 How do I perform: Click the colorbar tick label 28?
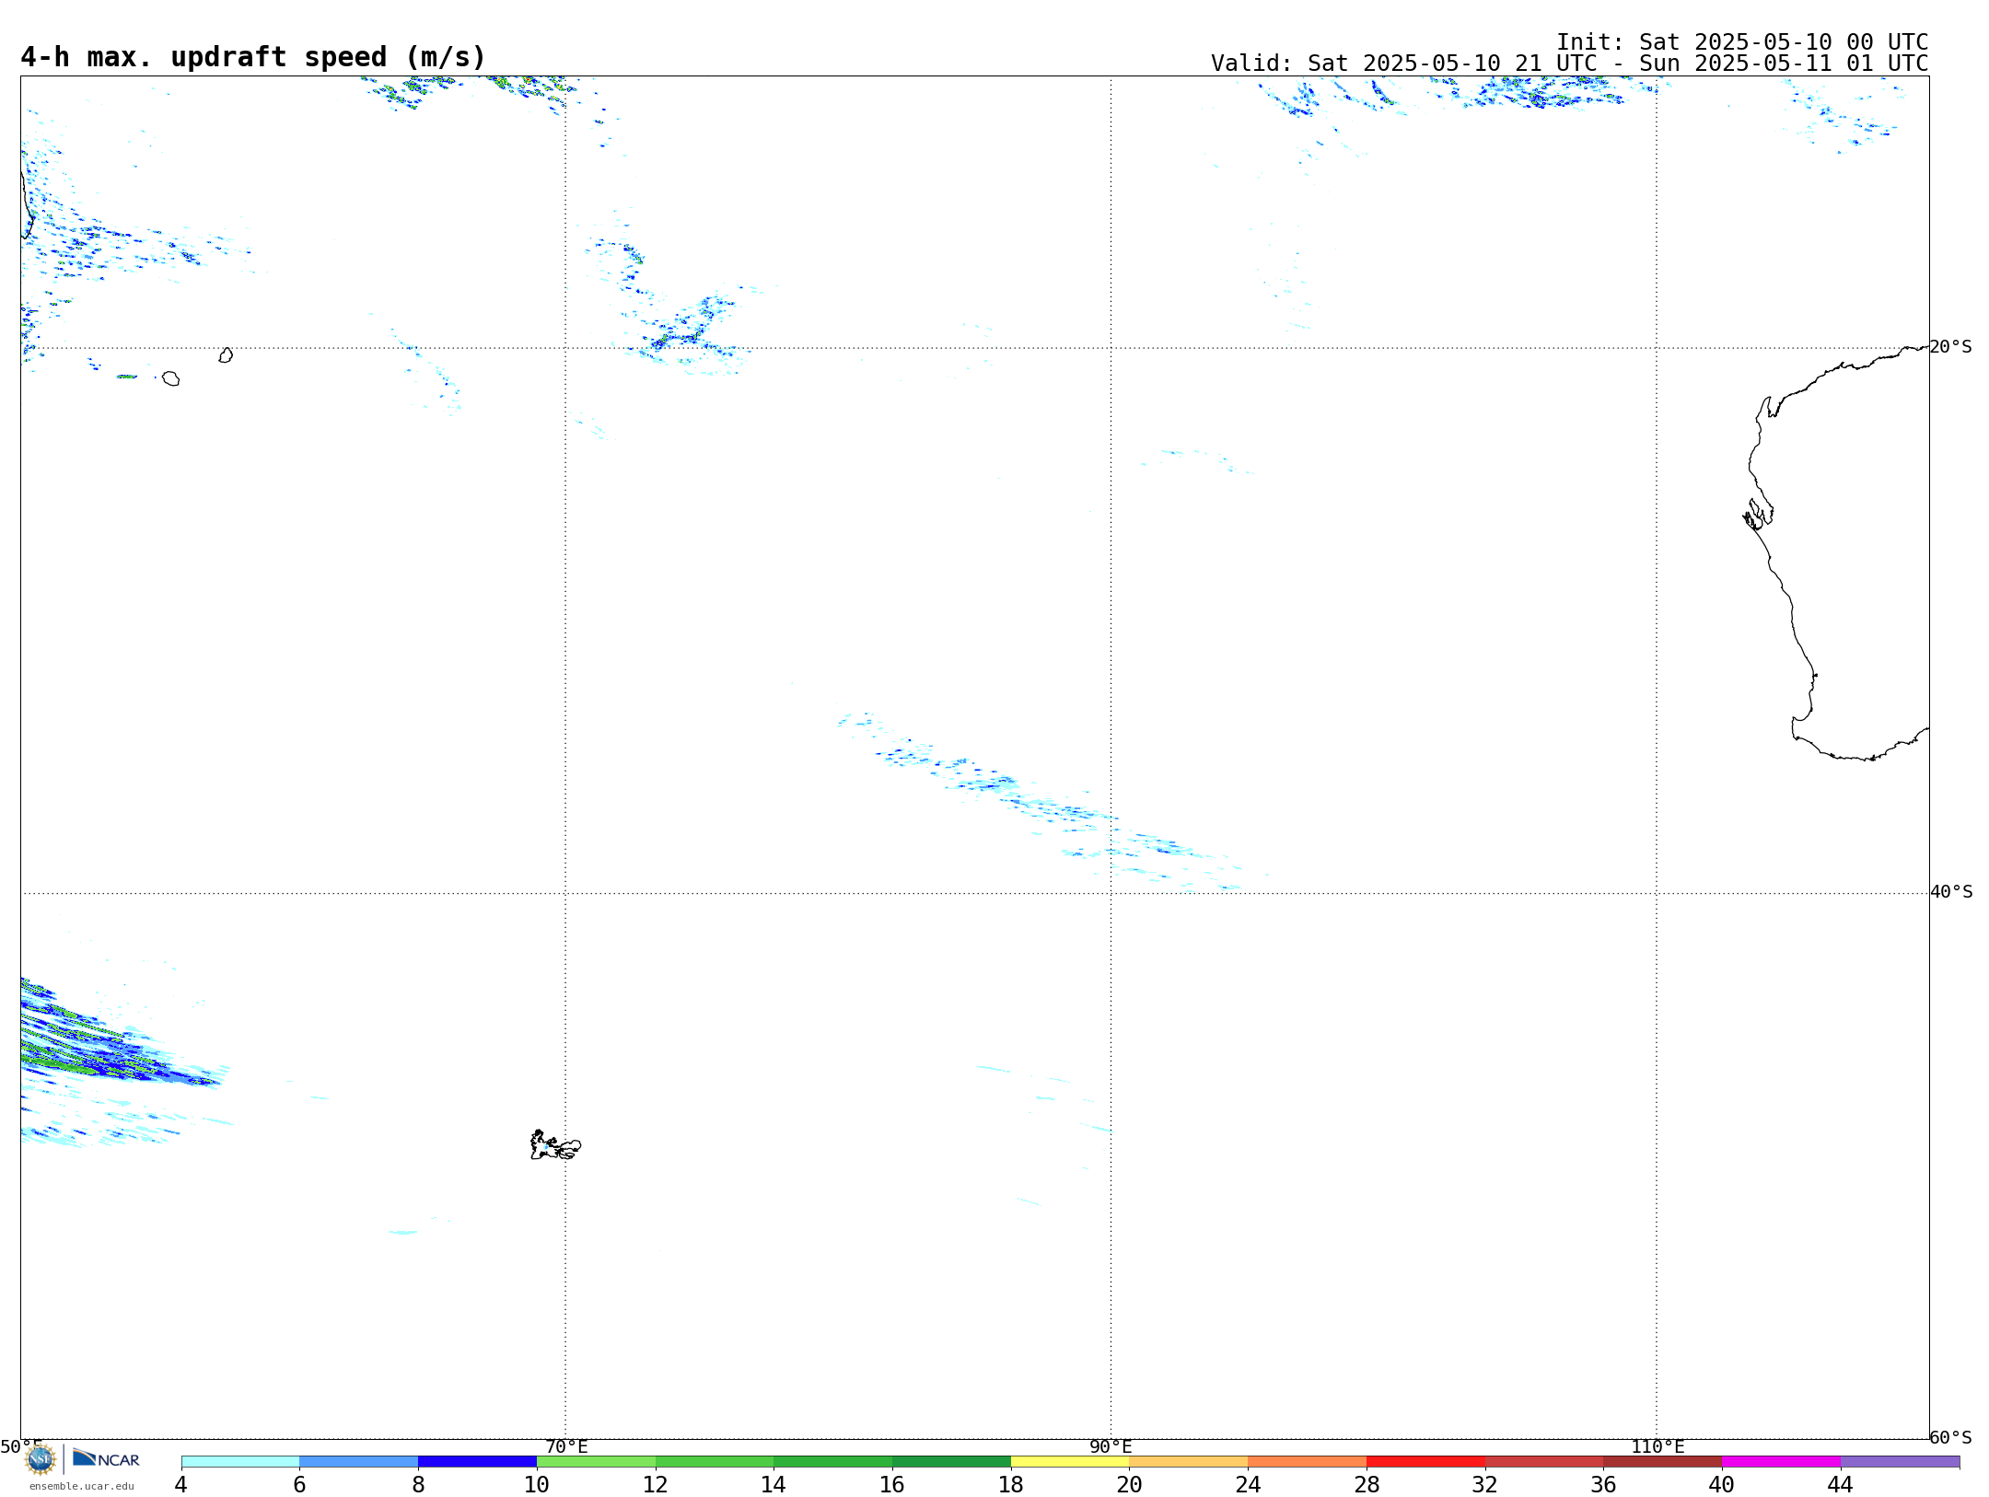(x=1367, y=1485)
